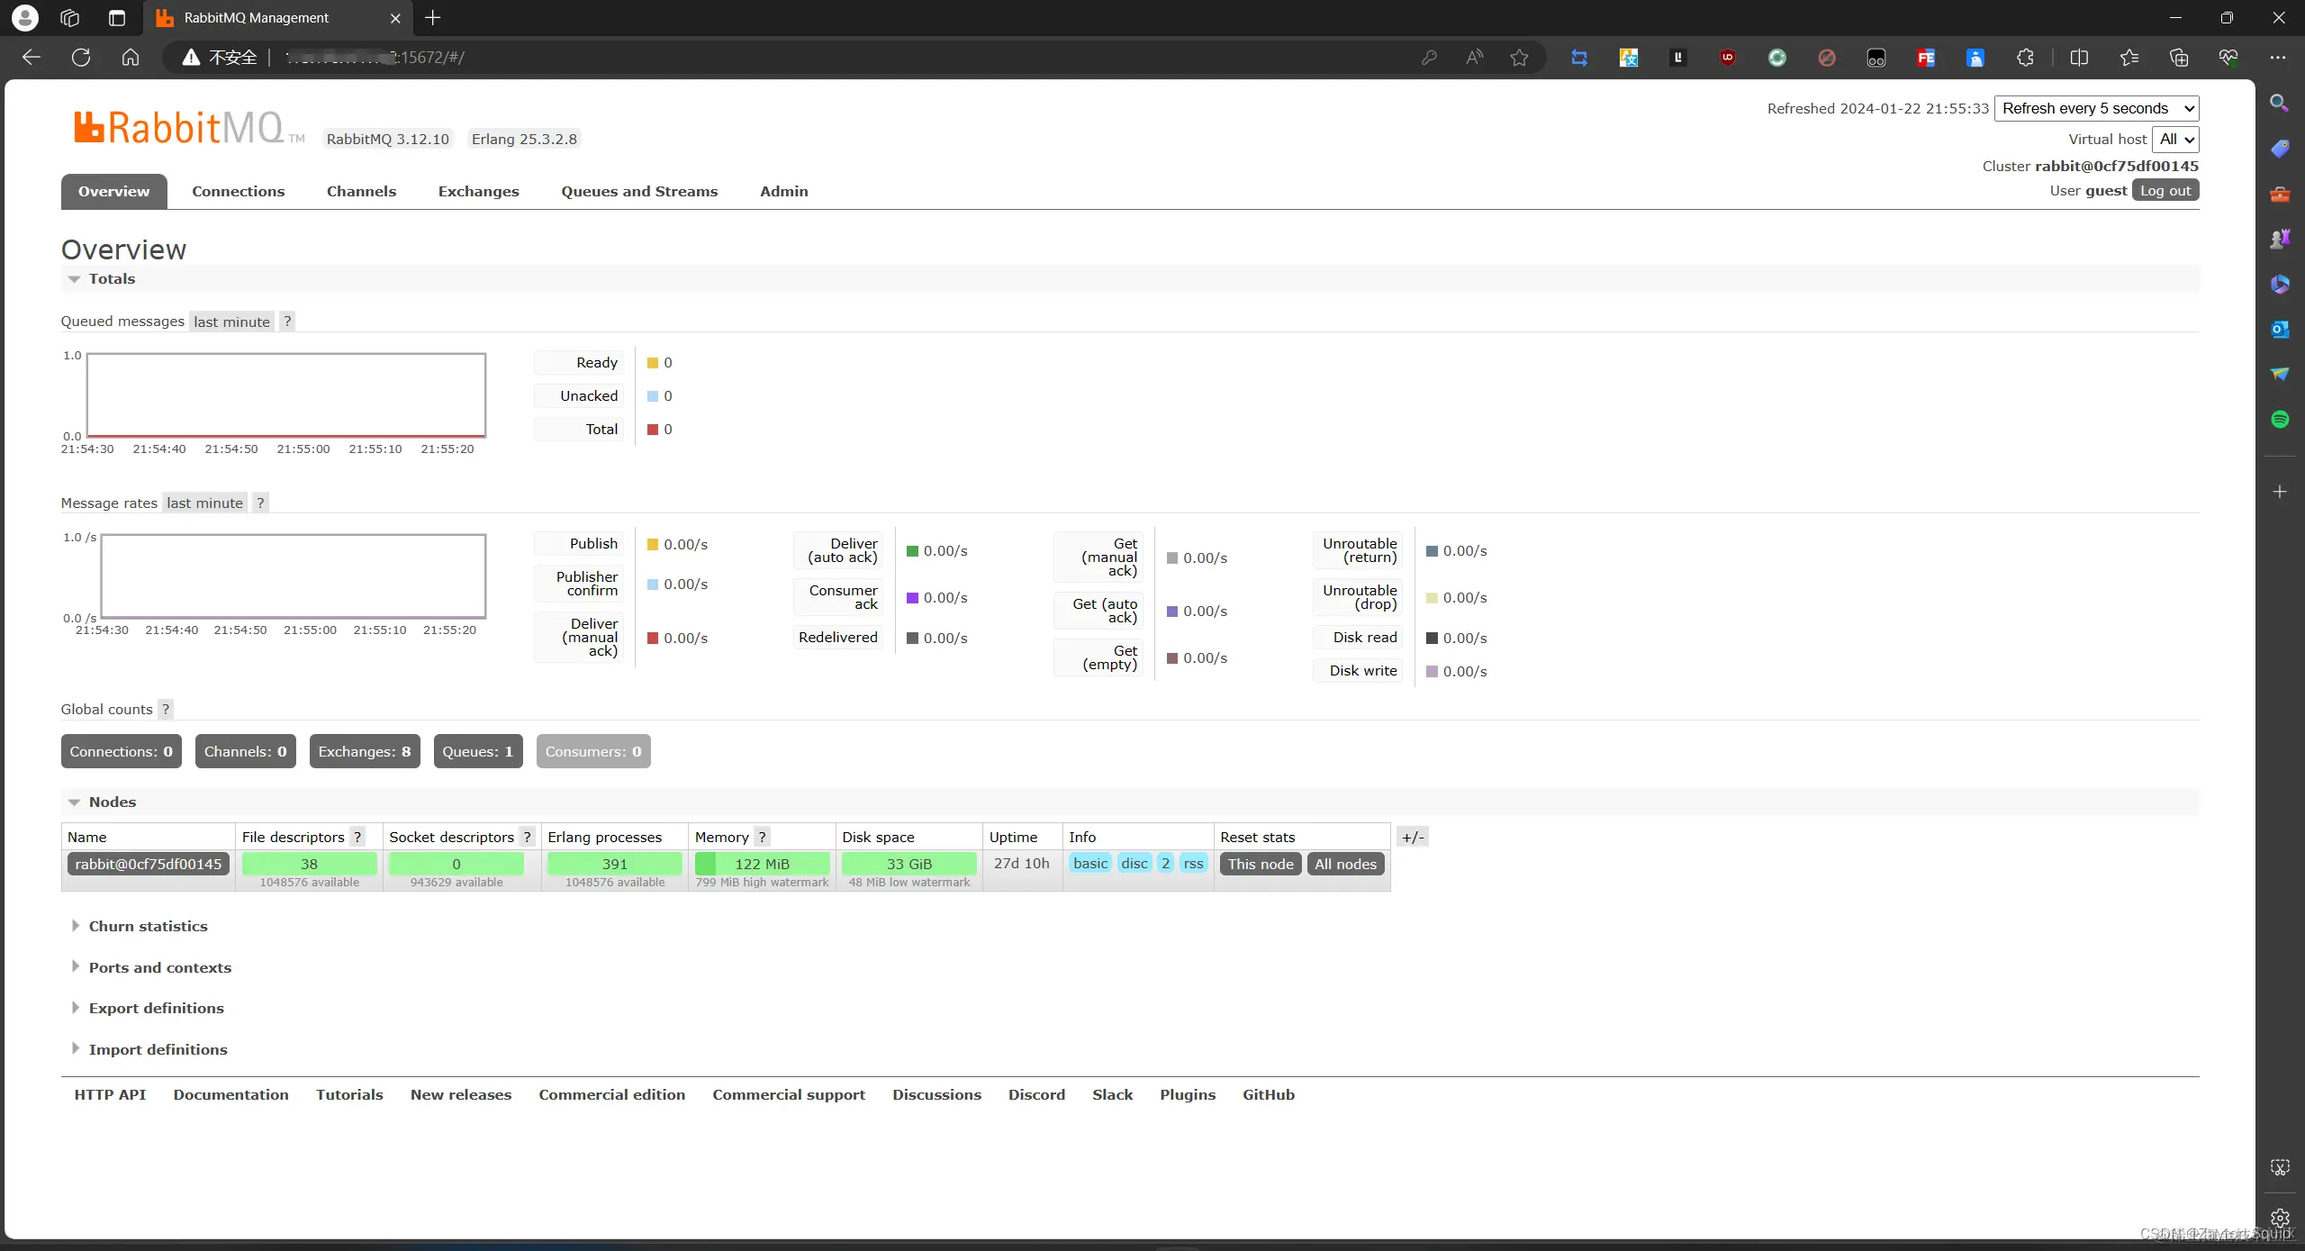Open the node rabbit@0cf75df00145 link
This screenshot has height=1251, width=2305.
coord(149,864)
